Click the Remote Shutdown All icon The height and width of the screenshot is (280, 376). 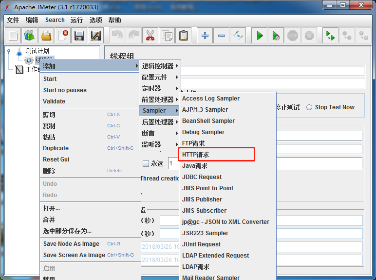(363, 36)
